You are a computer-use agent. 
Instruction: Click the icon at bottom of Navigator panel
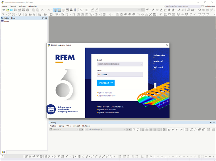[3, 152]
